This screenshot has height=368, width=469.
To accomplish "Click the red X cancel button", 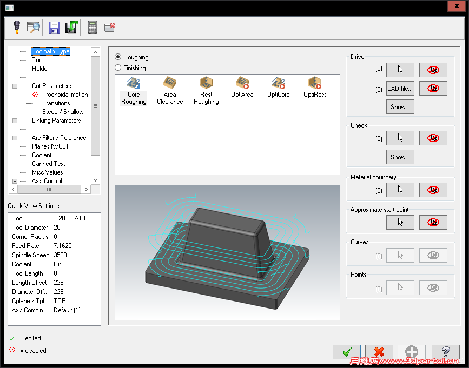I will coord(379,352).
